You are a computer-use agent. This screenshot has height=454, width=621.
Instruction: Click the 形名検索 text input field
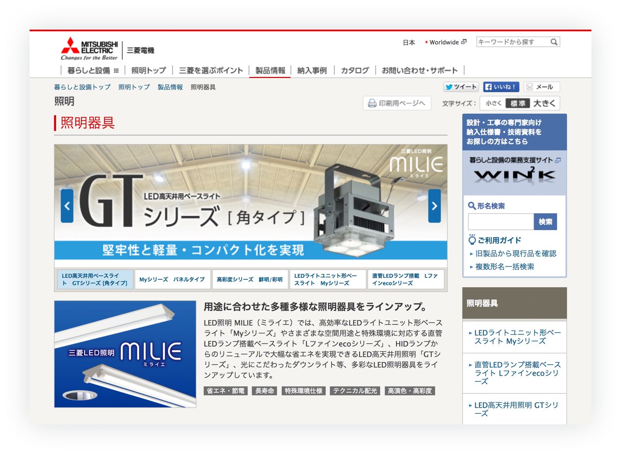501,222
